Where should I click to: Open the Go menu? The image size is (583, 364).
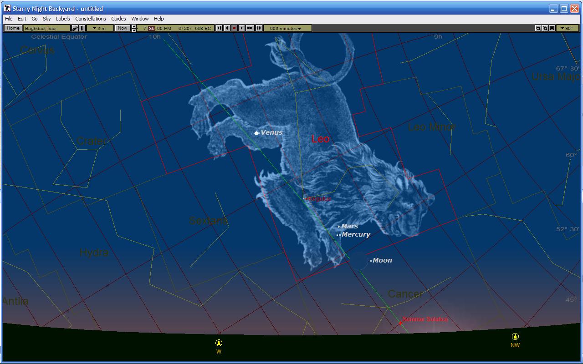[35, 19]
